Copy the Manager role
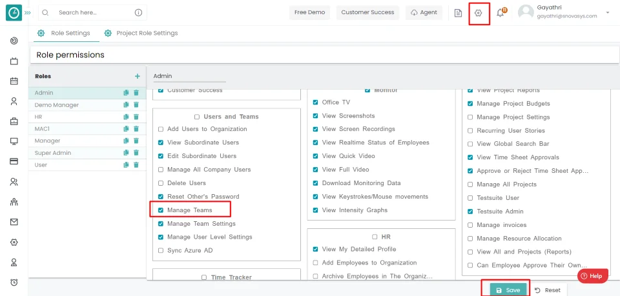Screen dimensions: 620x296 pyautogui.click(x=126, y=141)
